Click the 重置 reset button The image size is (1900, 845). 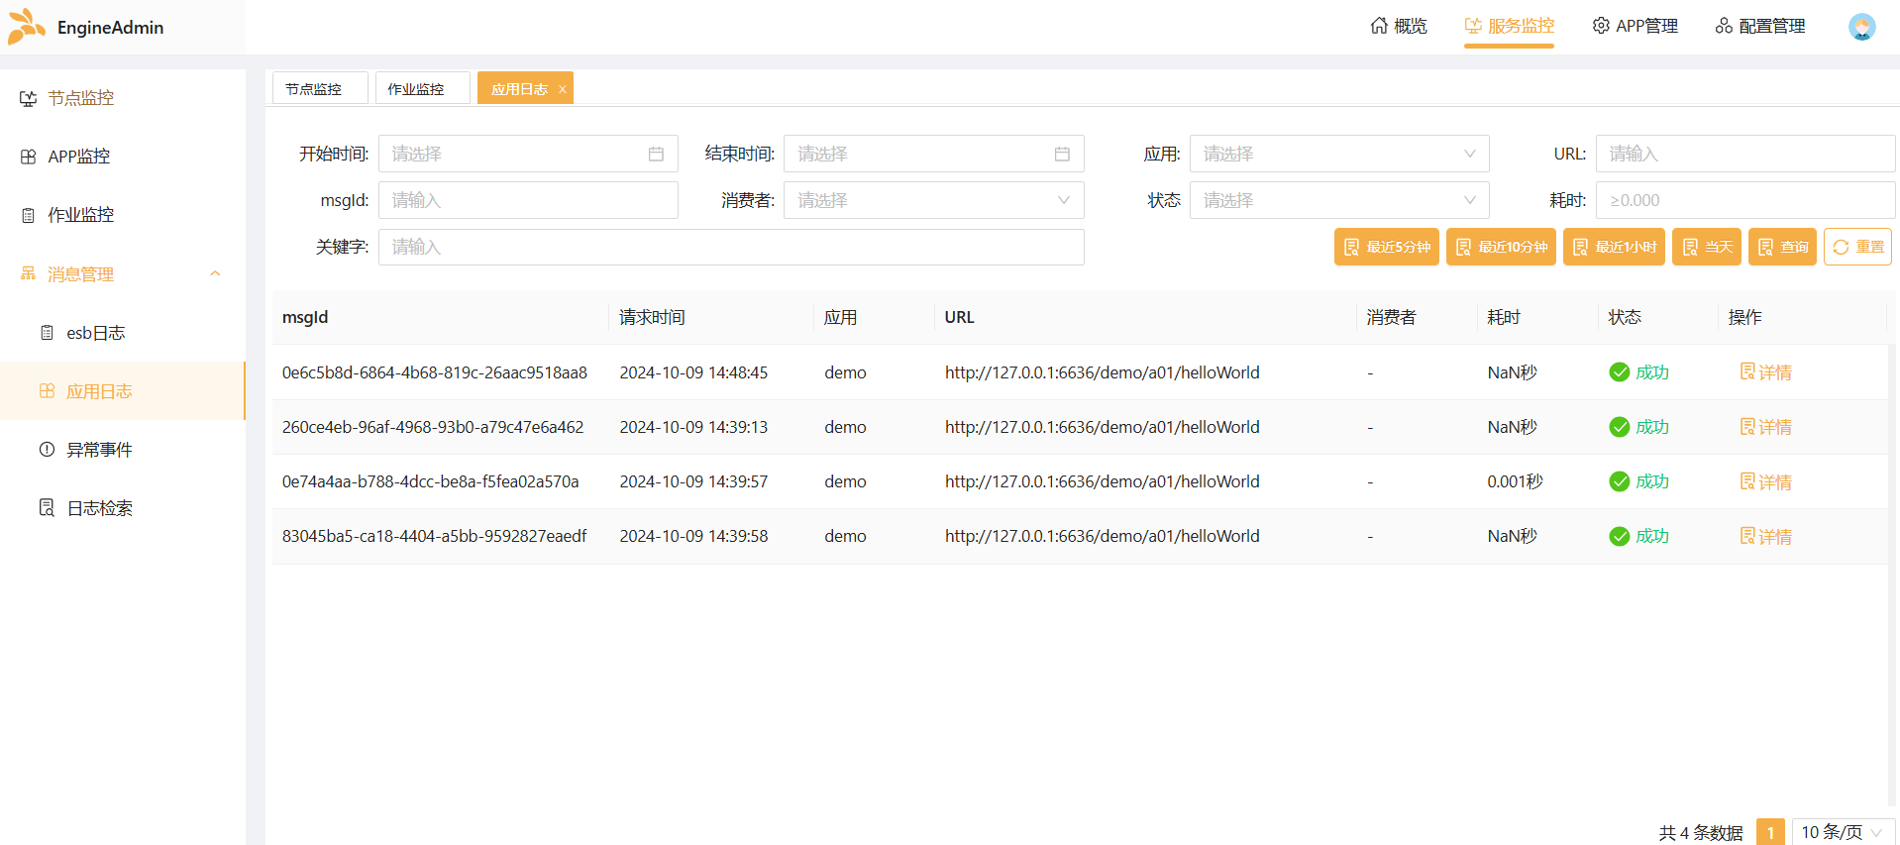click(1857, 247)
